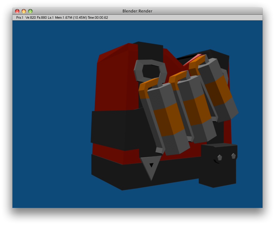The height and width of the screenshot is (225, 275).
Task: Select the Ve:820 vertex count text
Action: click(x=31, y=18)
